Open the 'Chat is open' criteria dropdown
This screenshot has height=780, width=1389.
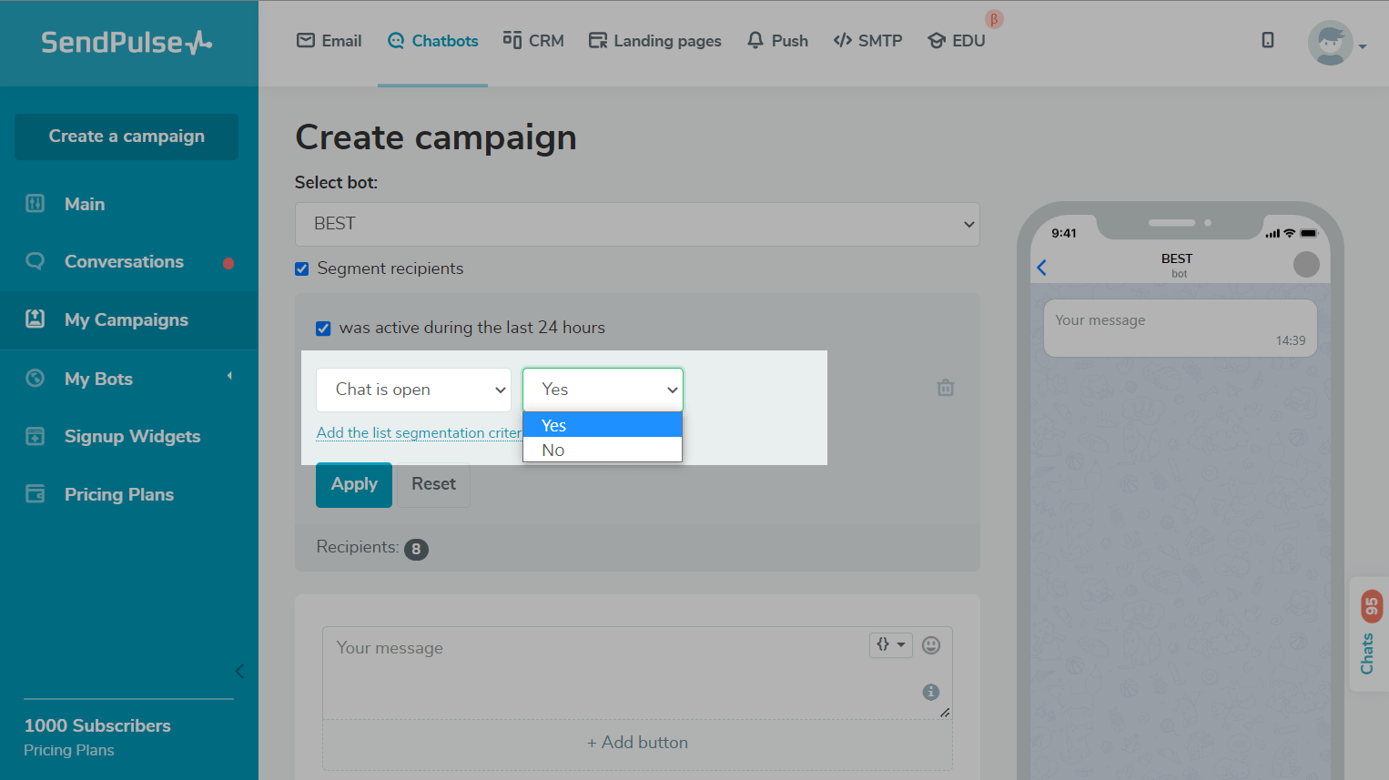[413, 390]
